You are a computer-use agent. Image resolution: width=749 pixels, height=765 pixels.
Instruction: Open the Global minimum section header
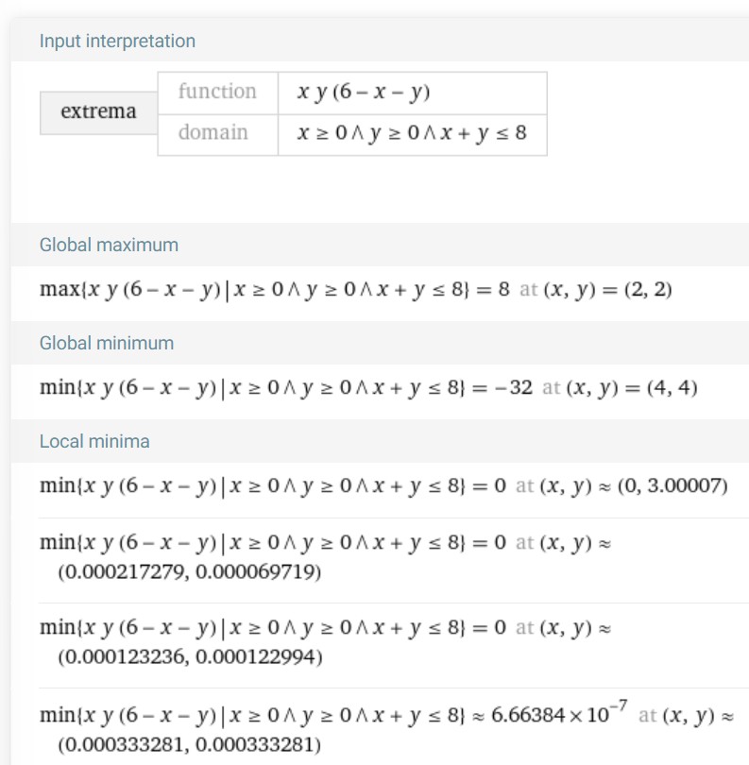[x=107, y=343]
